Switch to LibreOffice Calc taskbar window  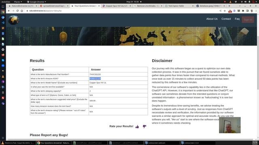pyautogui.click(x=90, y=143)
